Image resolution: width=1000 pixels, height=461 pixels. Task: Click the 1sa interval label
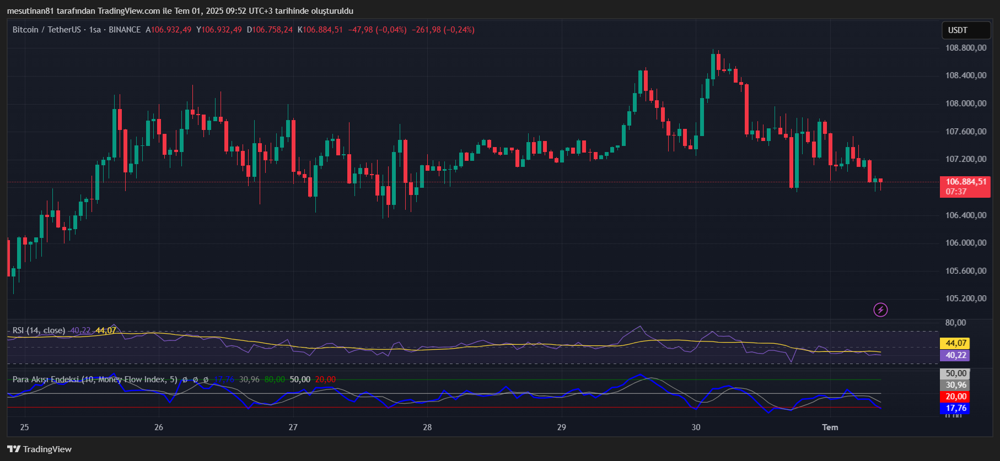tap(95, 30)
